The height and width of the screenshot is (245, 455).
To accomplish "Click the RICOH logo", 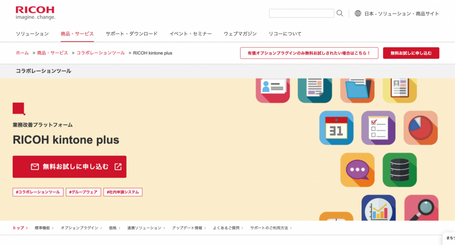I will tap(35, 13).
